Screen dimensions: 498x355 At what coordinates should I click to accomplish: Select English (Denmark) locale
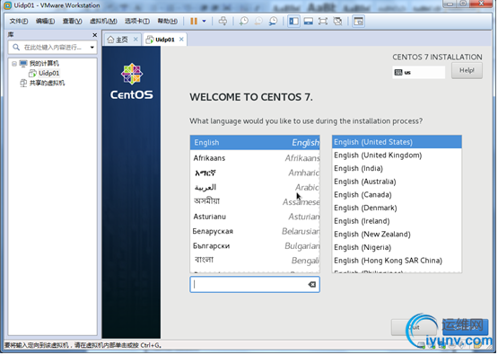[397, 208]
